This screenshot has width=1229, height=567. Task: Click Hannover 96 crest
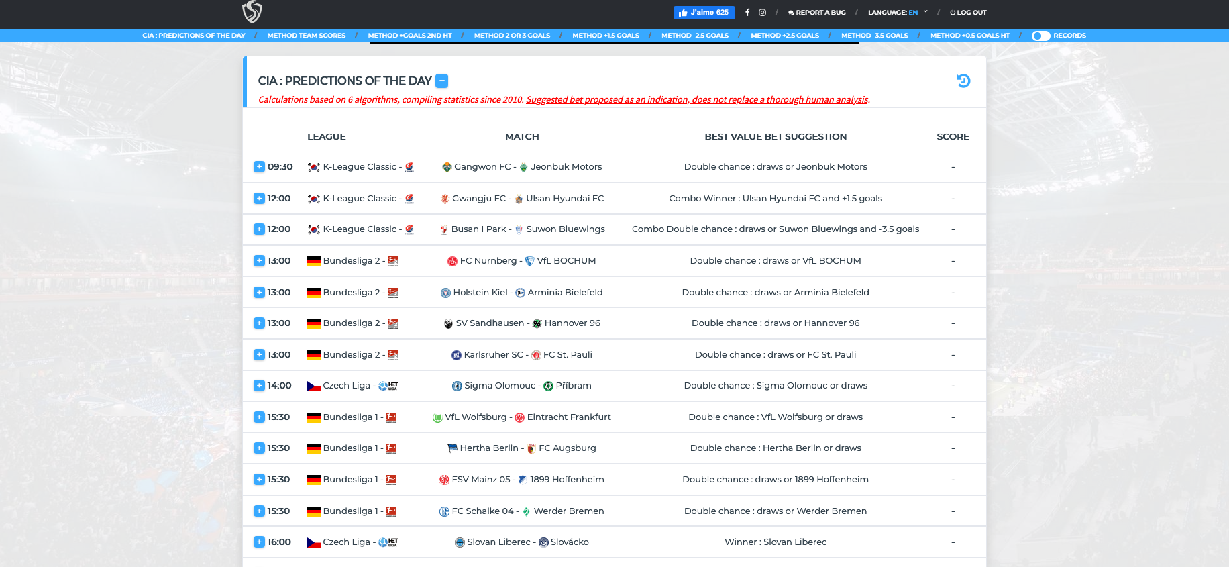(x=537, y=323)
